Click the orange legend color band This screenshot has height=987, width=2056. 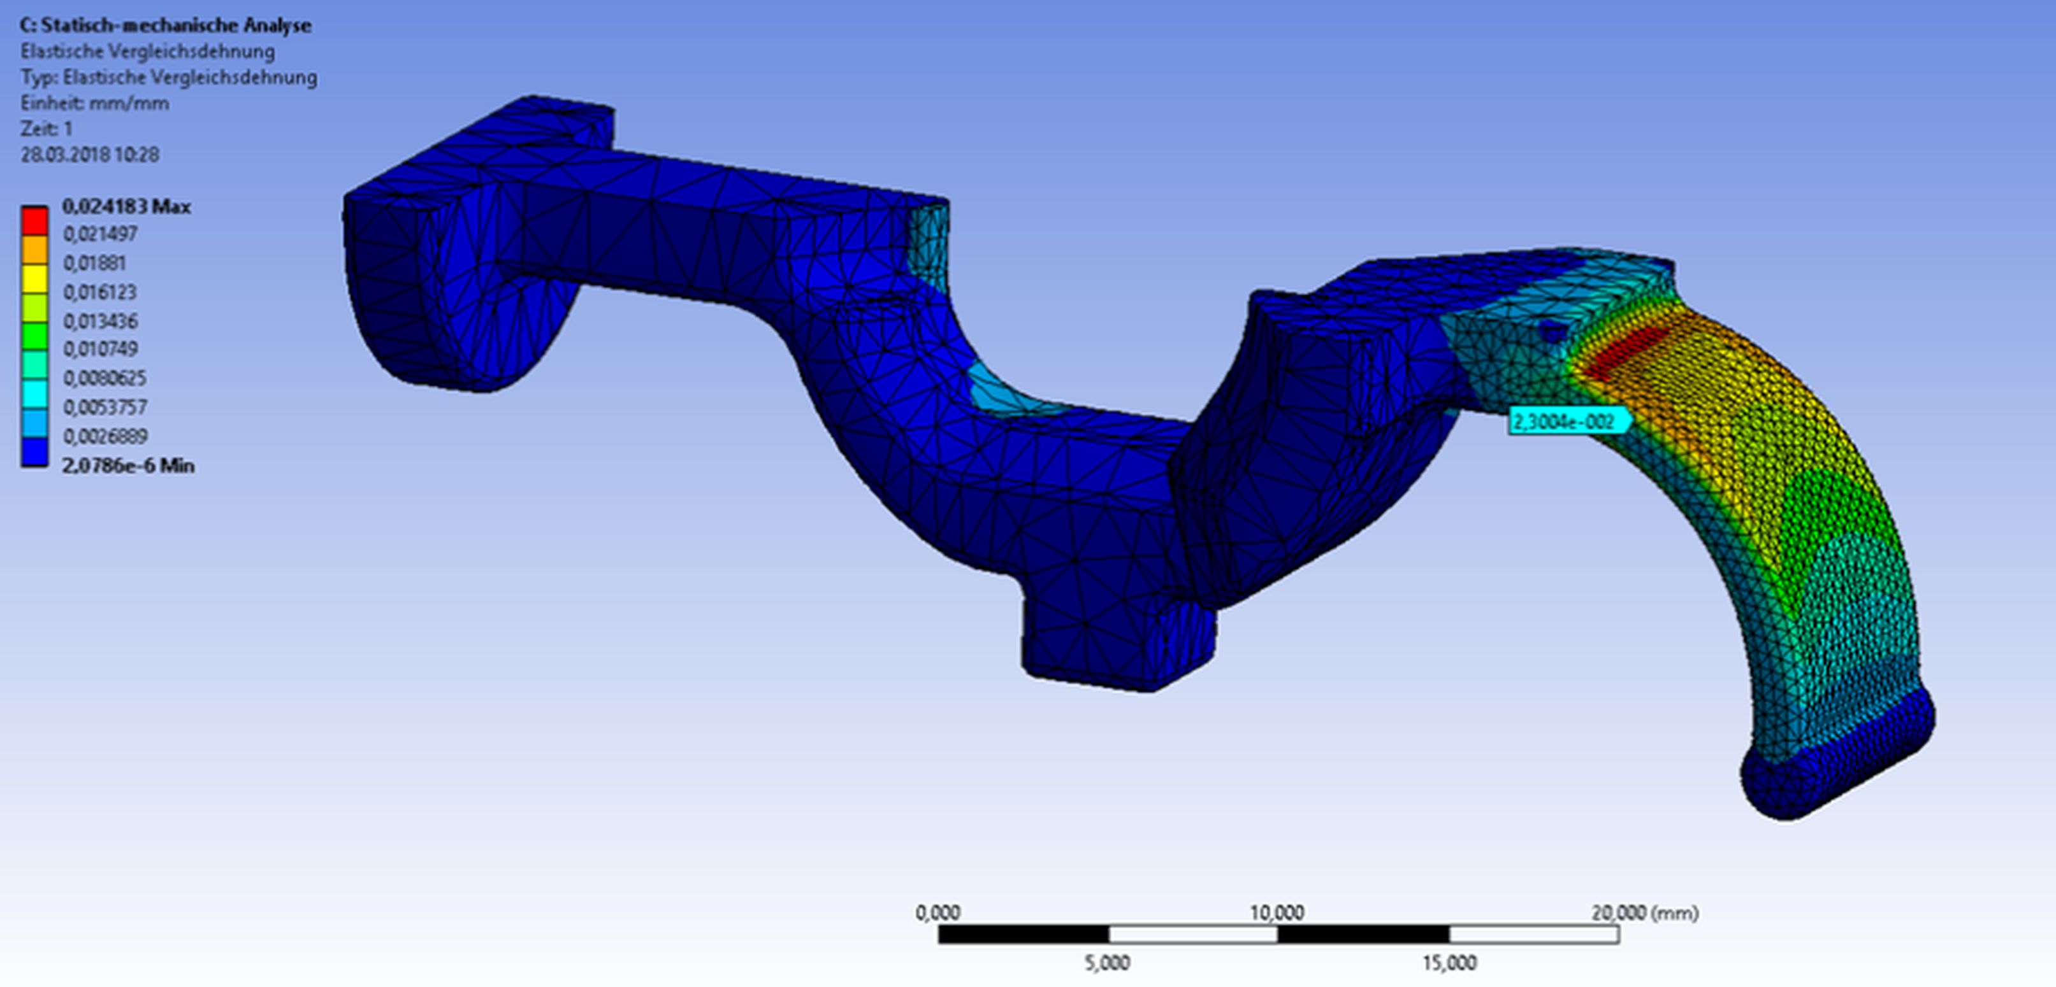[34, 250]
